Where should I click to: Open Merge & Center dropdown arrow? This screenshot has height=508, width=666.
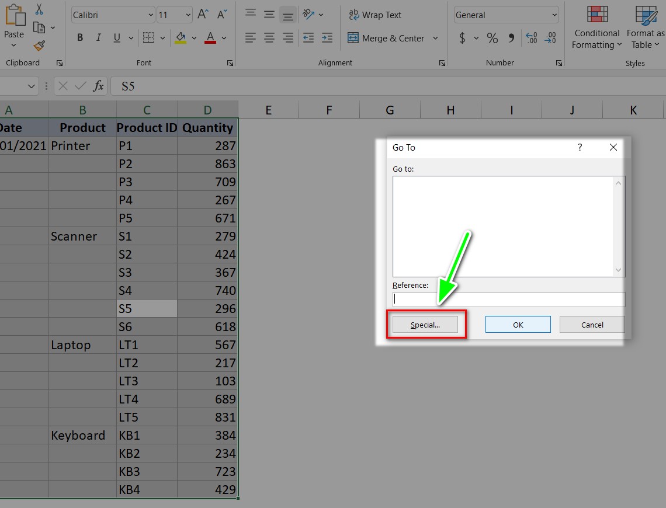(x=435, y=39)
